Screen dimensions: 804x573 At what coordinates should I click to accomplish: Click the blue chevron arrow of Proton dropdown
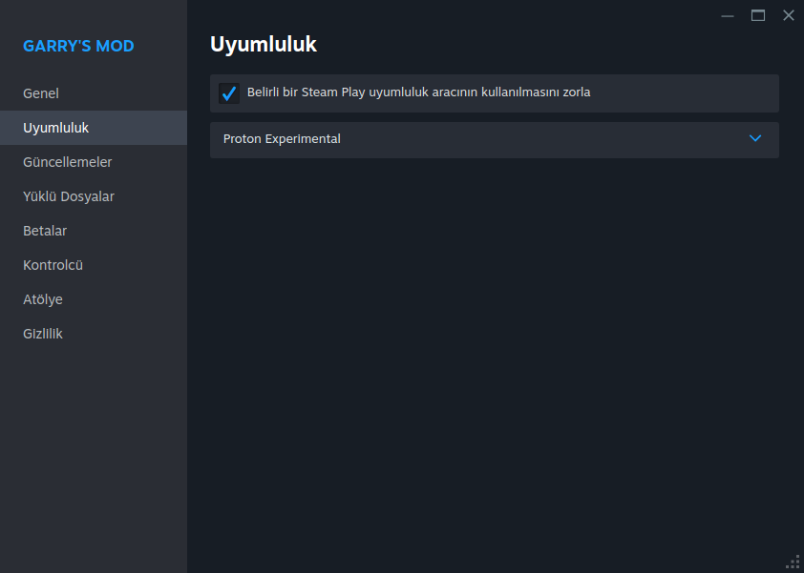(755, 138)
